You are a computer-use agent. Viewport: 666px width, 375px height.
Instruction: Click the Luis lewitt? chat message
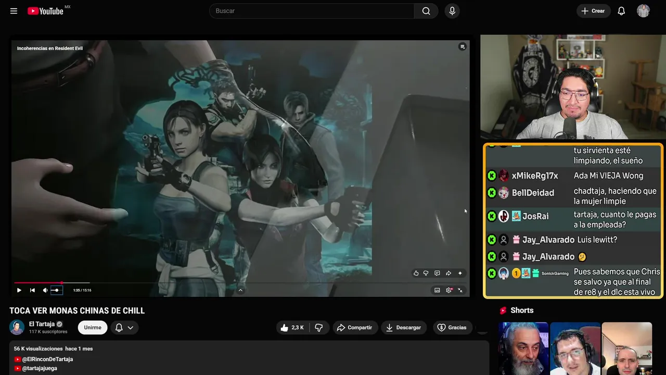point(597,240)
